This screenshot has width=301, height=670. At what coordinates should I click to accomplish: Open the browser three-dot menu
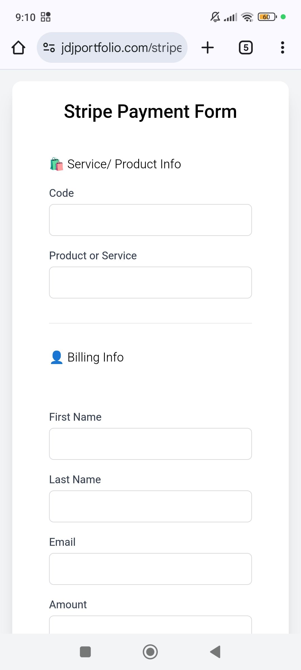[282, 47]
